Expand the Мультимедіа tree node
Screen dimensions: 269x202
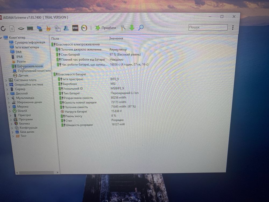[x=8, y=98]
